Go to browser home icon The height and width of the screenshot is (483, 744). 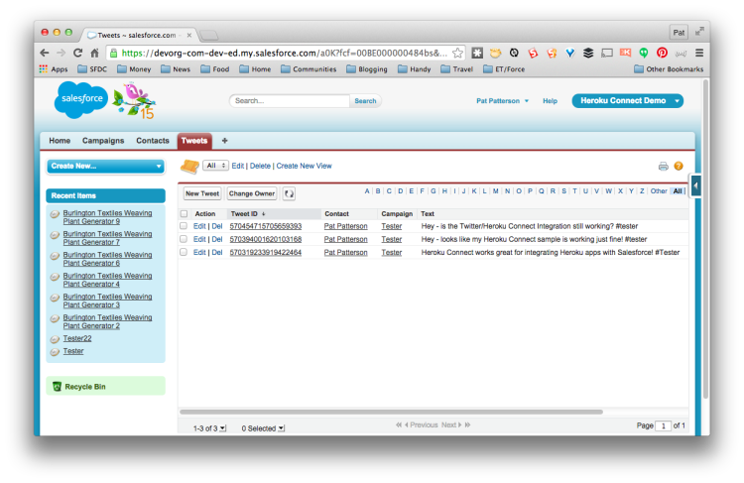[x=95, y=53]
